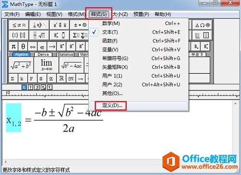
Task: Choose the 用户 2(2) style
Action: click(138, 85)
